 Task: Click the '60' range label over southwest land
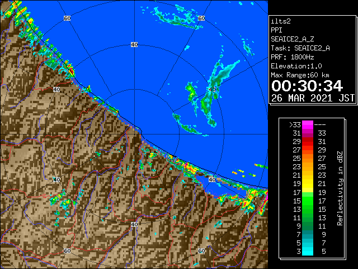67,251
